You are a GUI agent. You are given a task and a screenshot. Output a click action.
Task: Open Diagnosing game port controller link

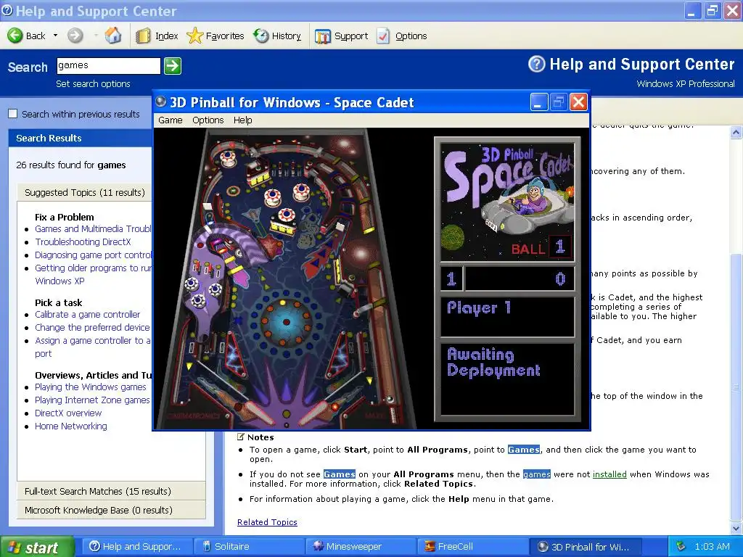tap(93, 255)
